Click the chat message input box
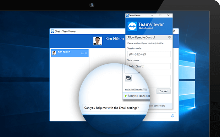The width and height of the screenshot is (220, 137). 116,108
